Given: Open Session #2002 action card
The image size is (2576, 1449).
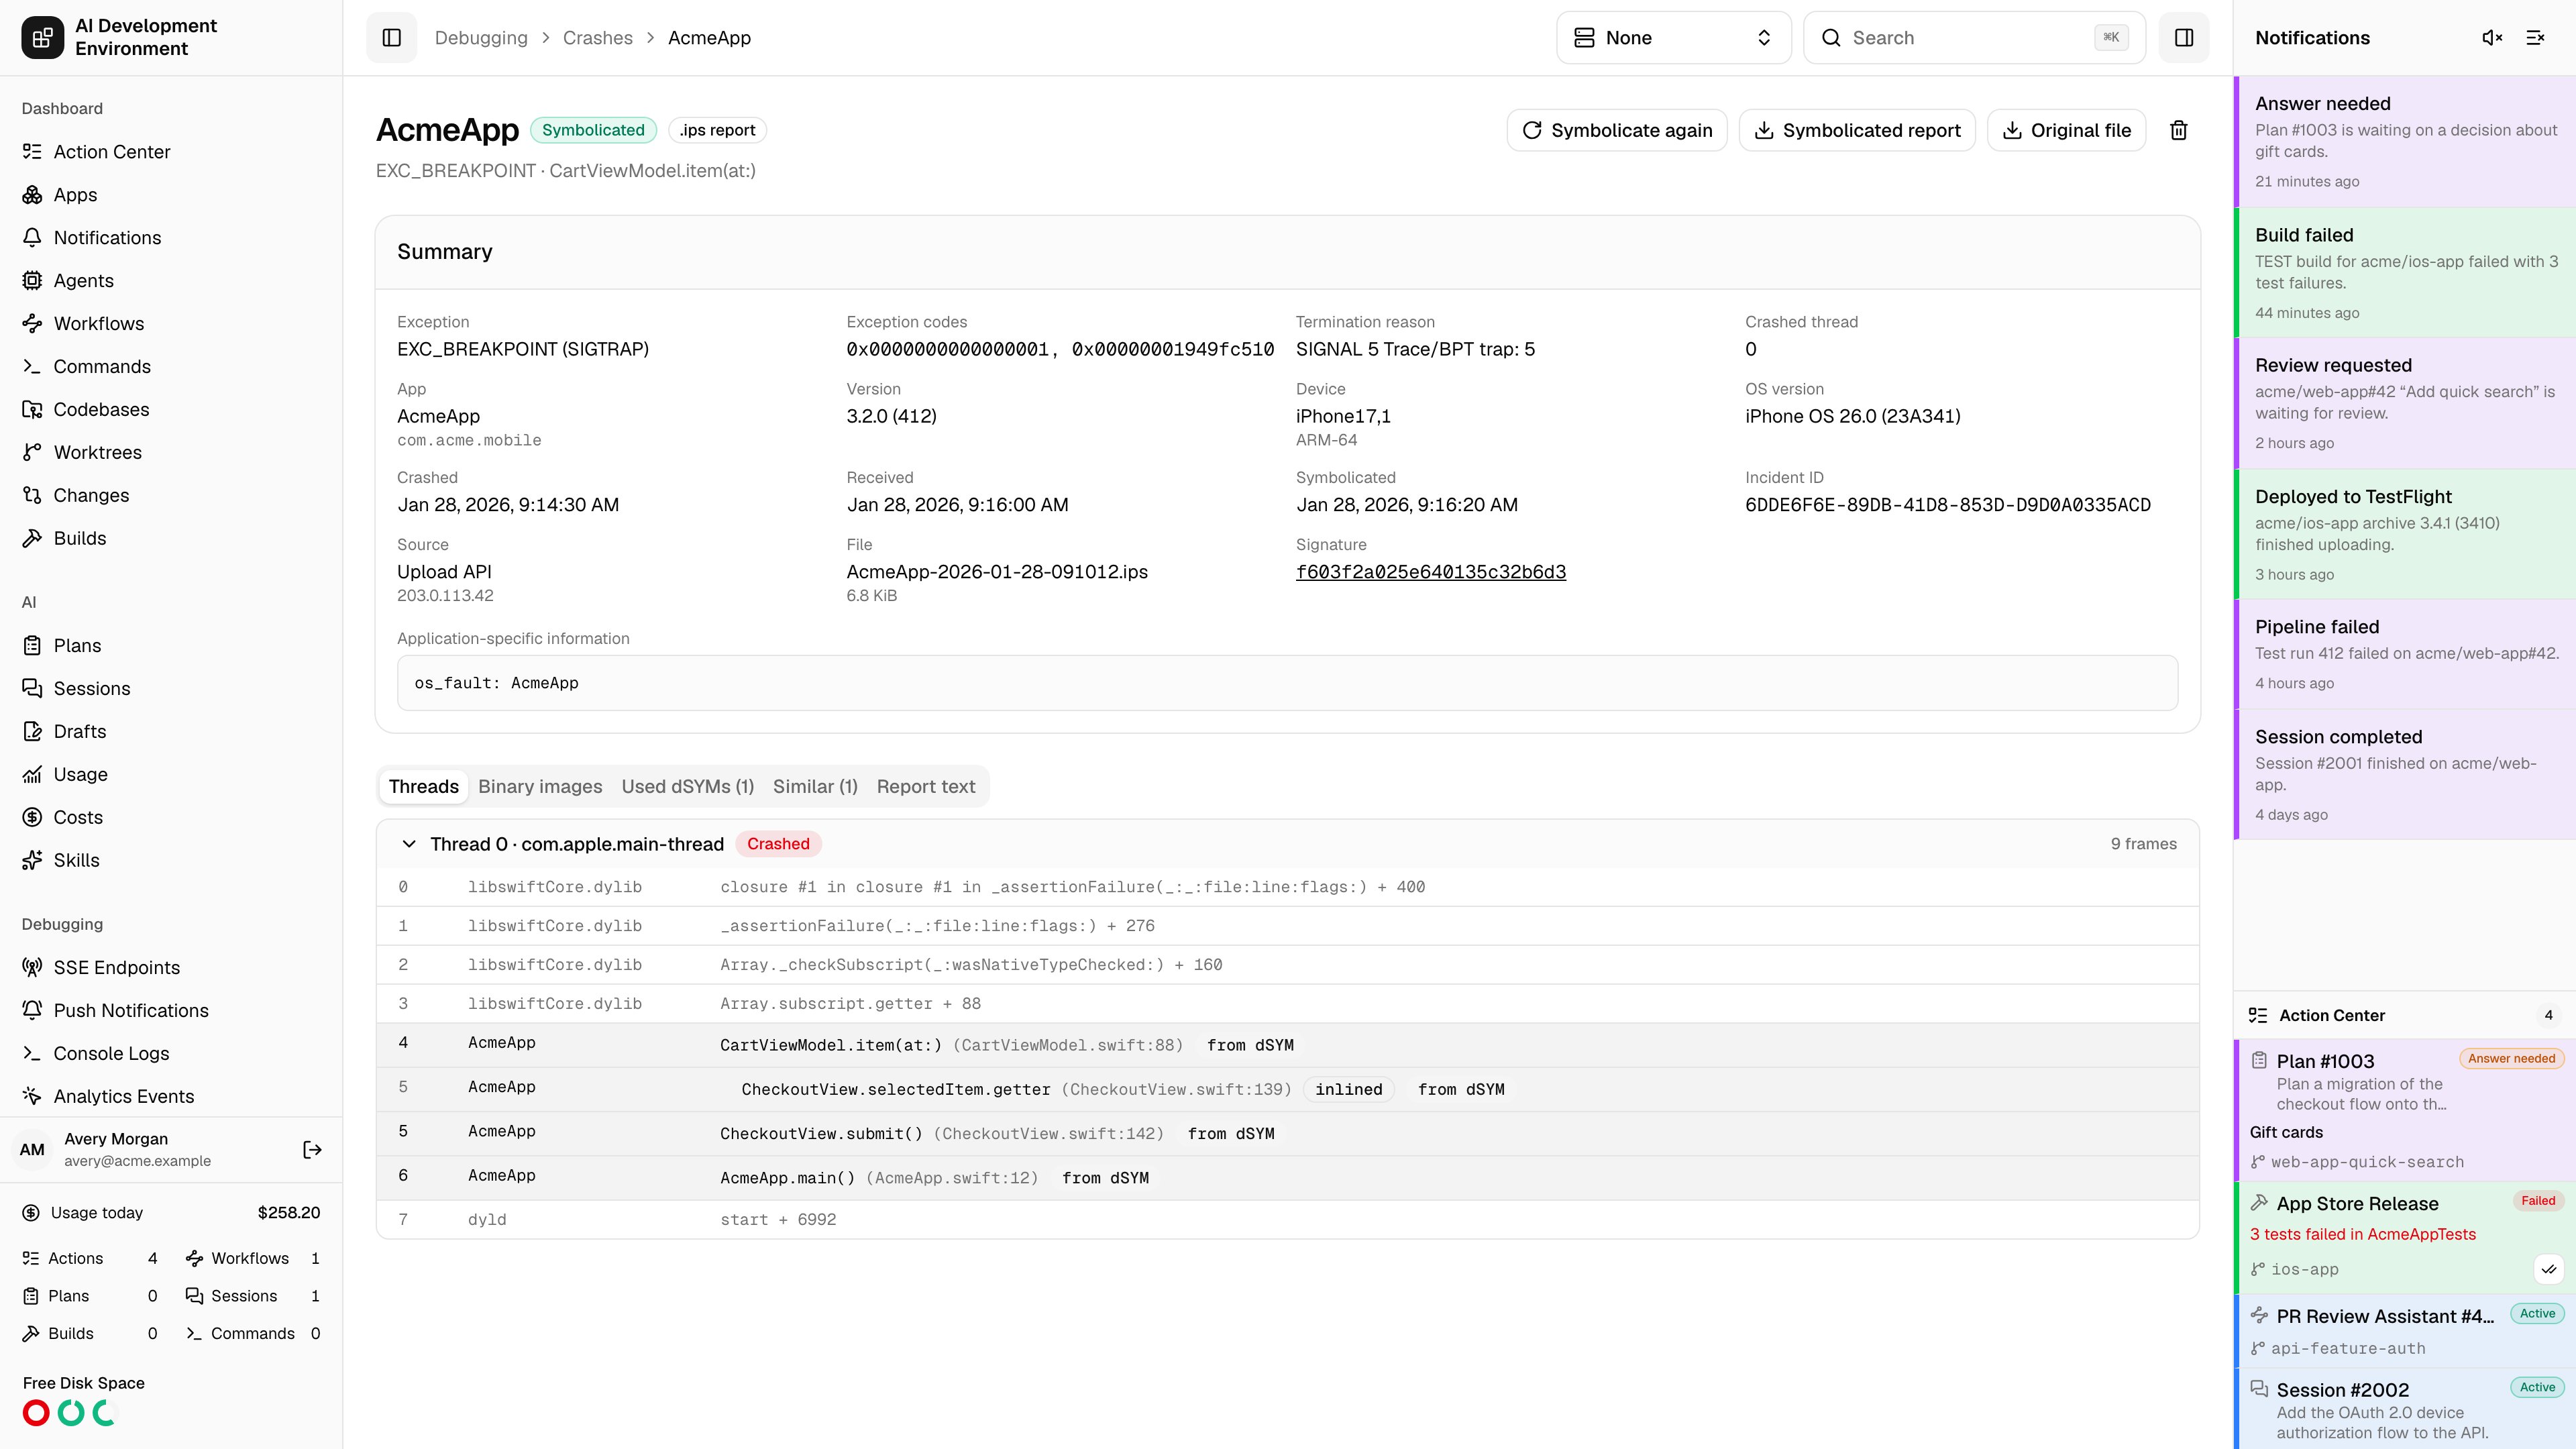Looking at the screenshot, I should click(2405, 1410).
